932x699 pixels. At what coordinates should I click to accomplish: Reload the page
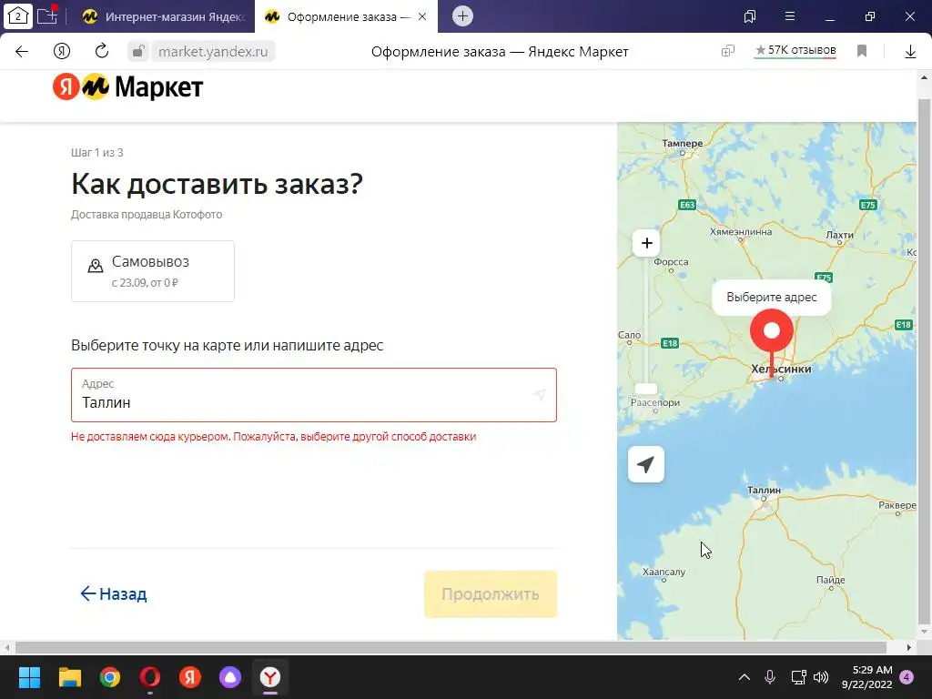[102, 51]
